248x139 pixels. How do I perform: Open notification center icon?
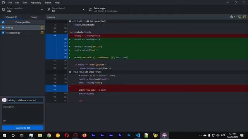pos(242,136)
